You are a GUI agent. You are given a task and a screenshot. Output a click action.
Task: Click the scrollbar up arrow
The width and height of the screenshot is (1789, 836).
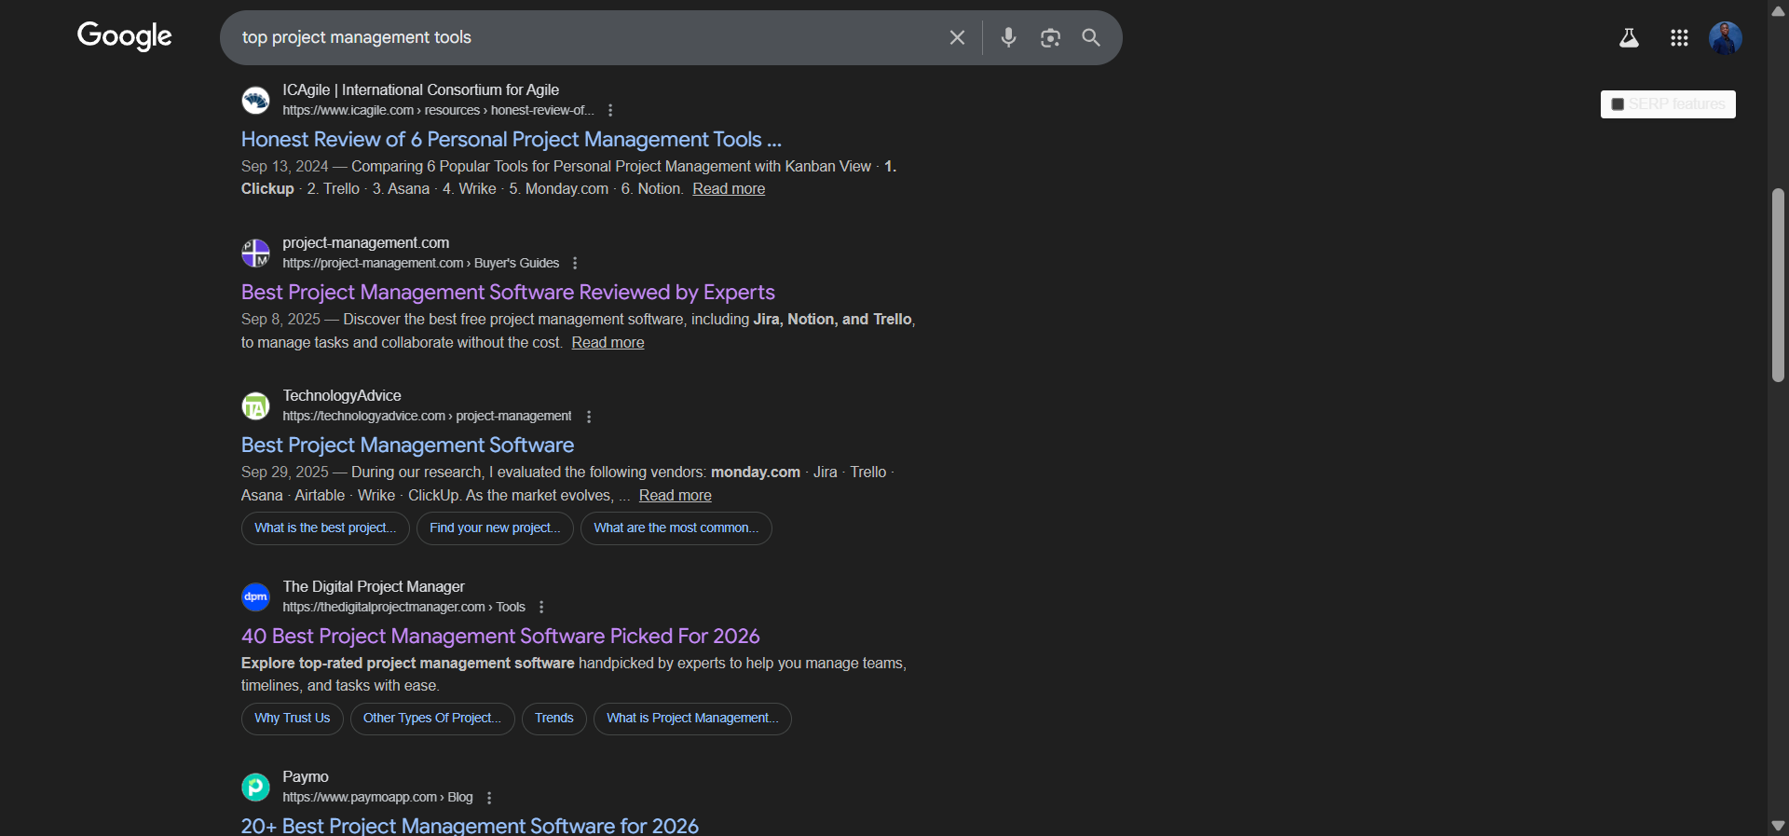coord(1778,10)
